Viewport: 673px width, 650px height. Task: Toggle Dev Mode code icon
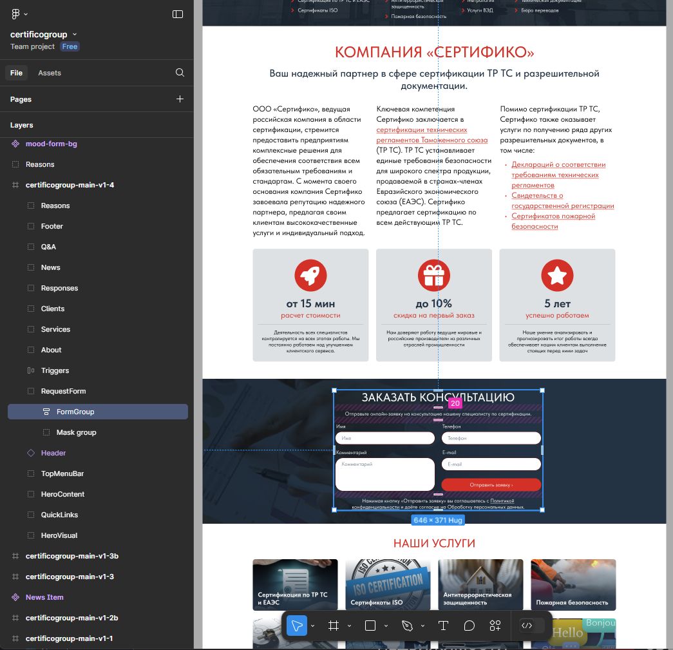point(527,626)
